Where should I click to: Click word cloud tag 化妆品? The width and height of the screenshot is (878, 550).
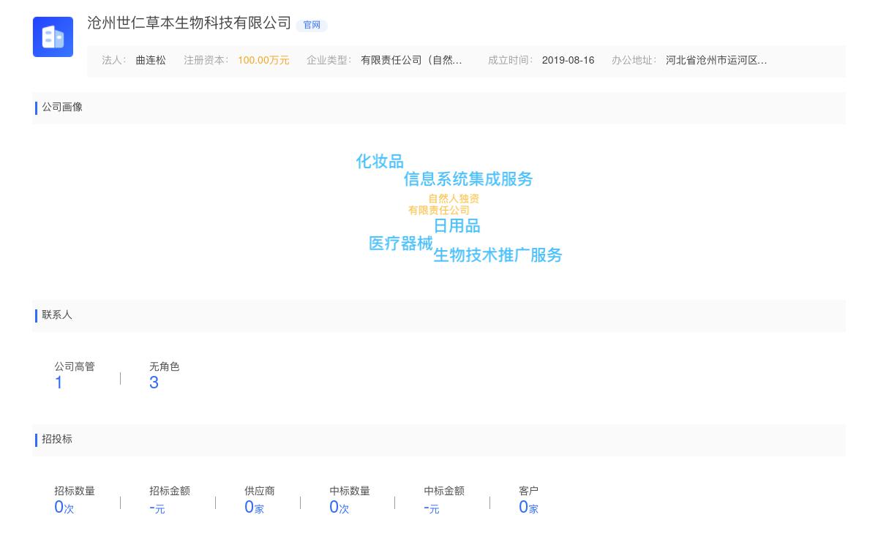380,162
